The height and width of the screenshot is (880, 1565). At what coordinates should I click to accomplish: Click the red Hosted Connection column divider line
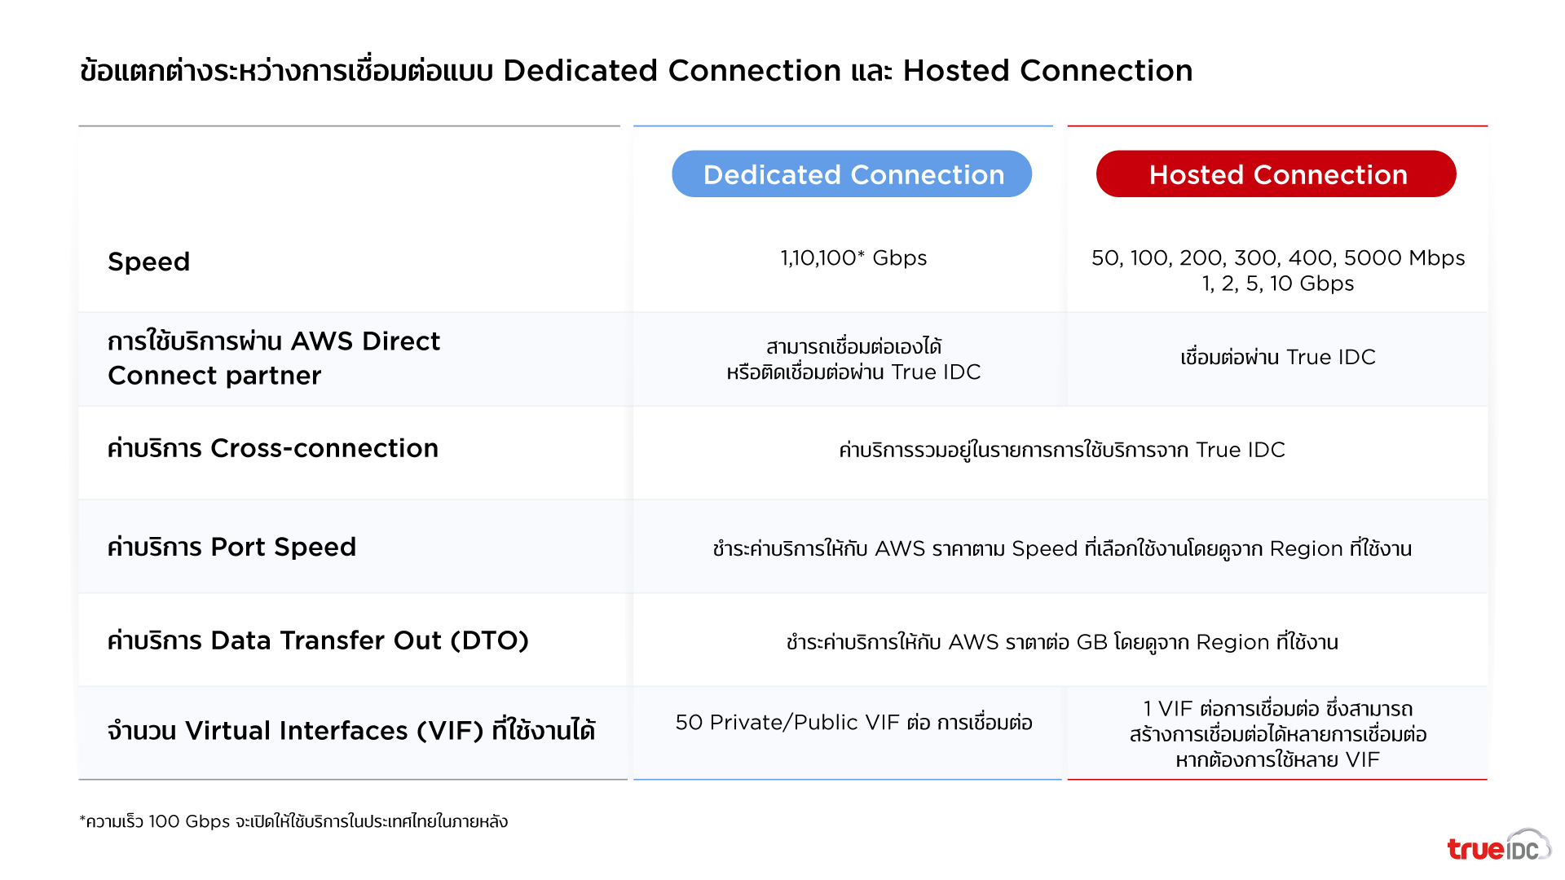[x=1276, y=125]
